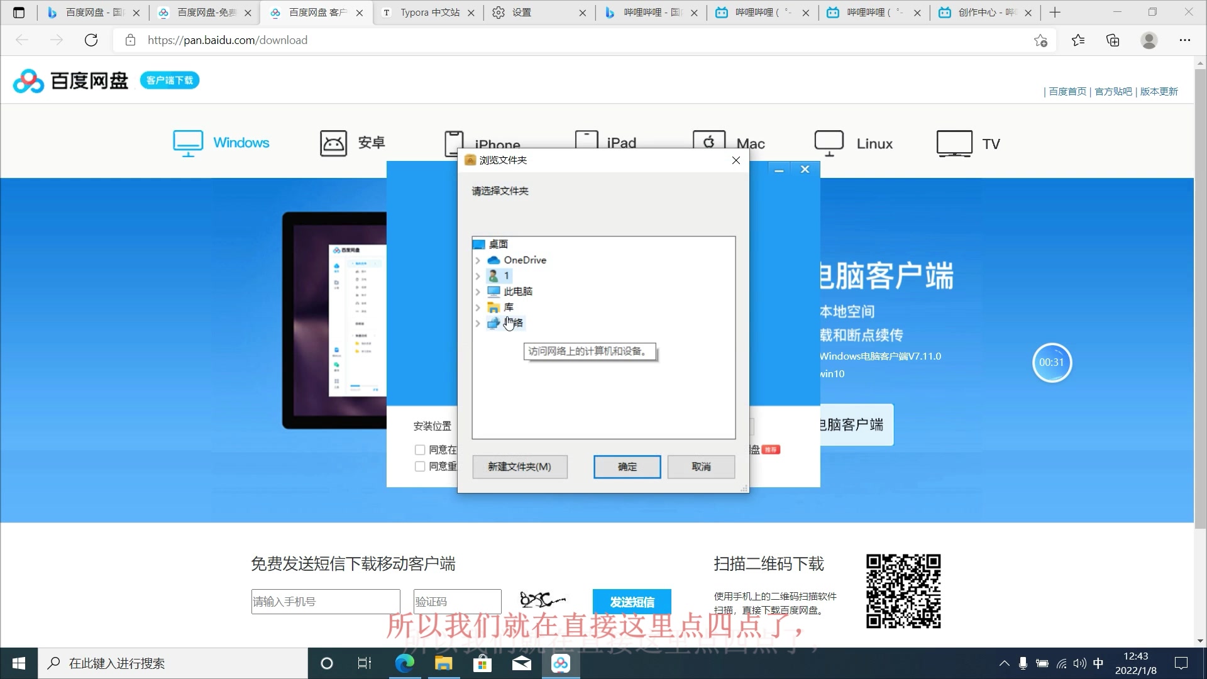Open the notification center icon
Screen dimensions: 1207x679
point(1181,663)
